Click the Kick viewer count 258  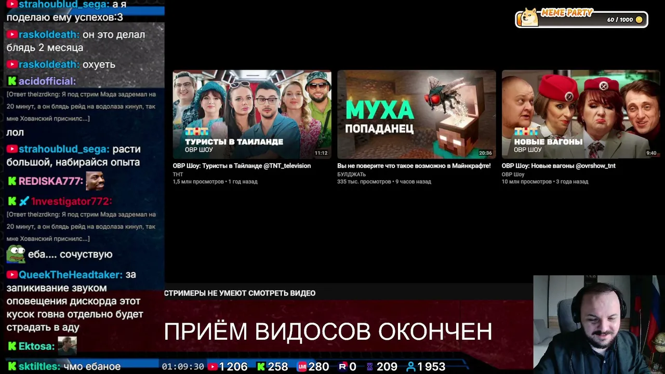pyautogui.click(x=278, y=367)
